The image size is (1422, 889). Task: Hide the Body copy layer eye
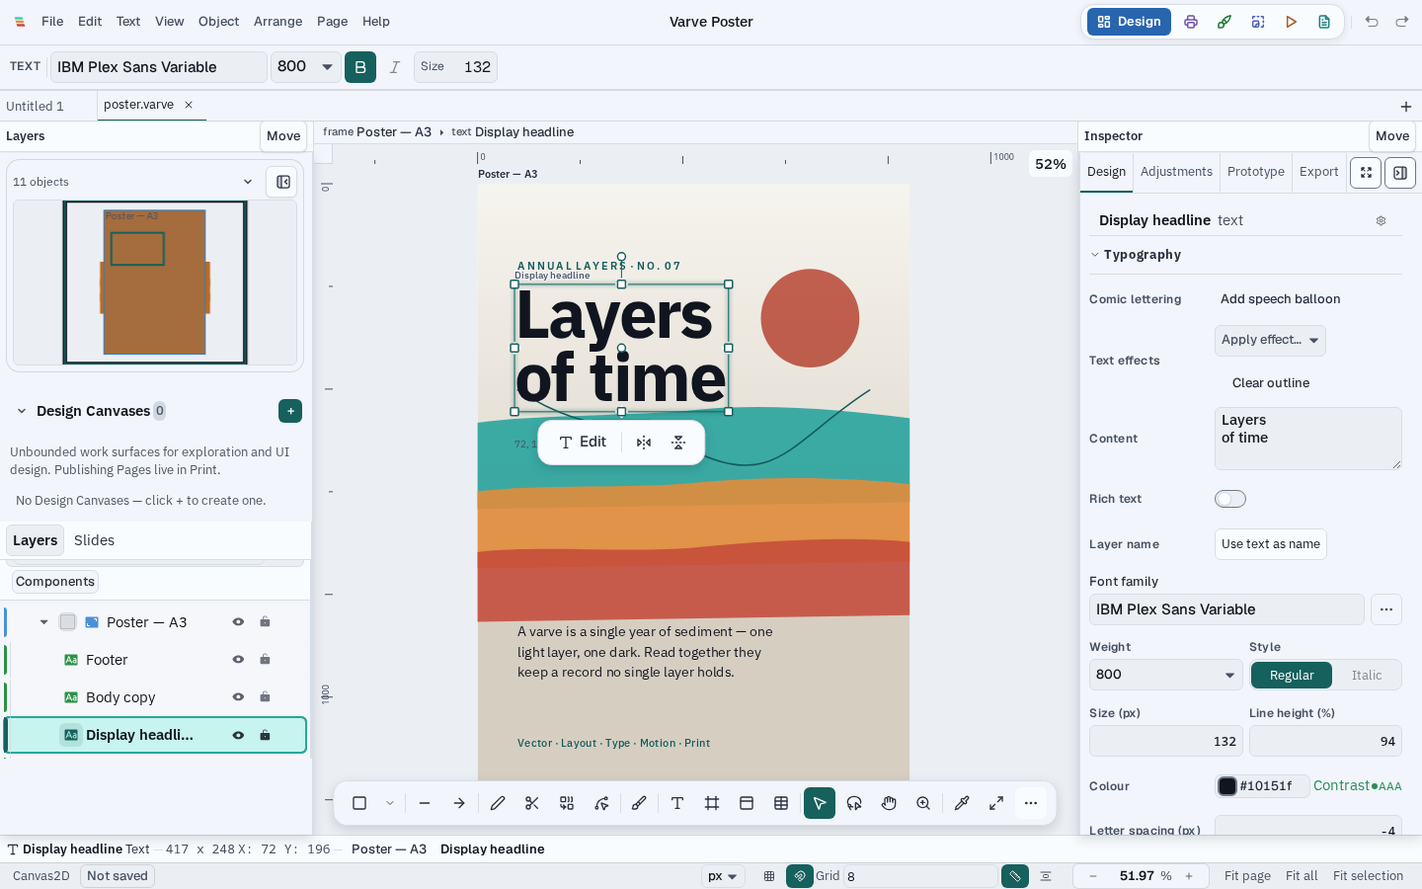pos(238,697)
